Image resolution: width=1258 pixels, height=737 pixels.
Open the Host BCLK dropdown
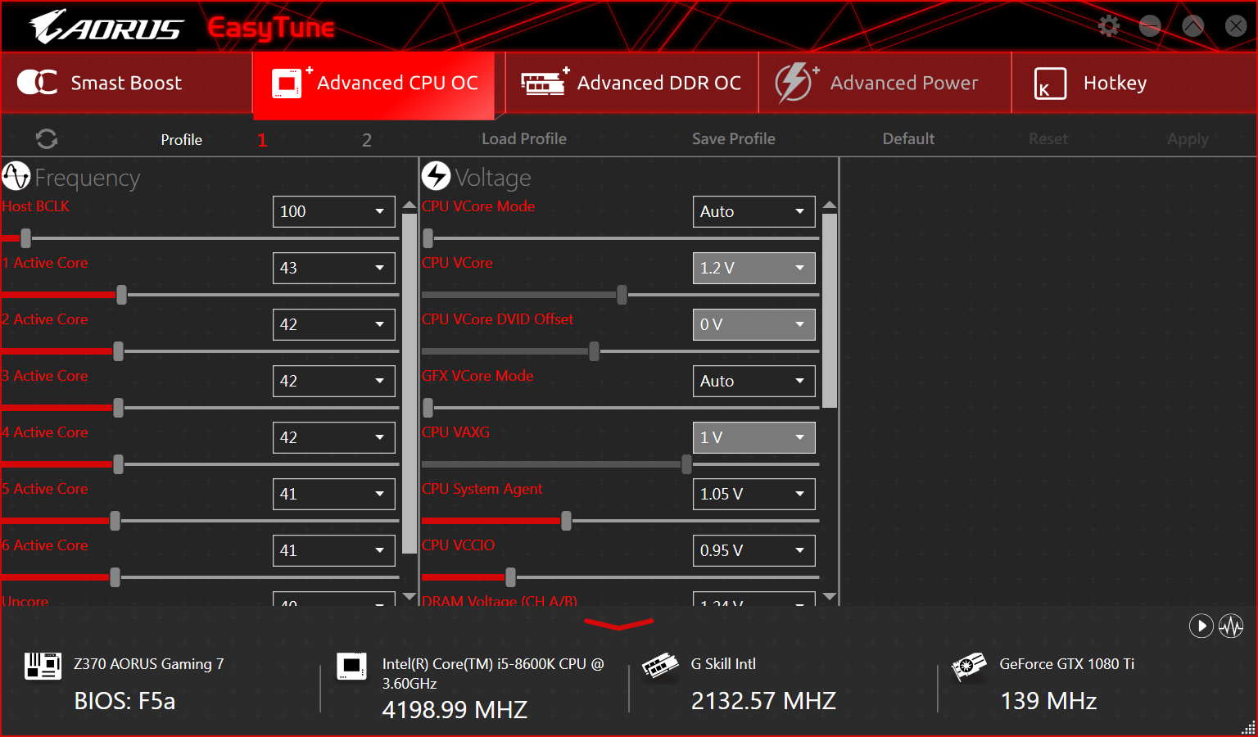coord(334,211)
